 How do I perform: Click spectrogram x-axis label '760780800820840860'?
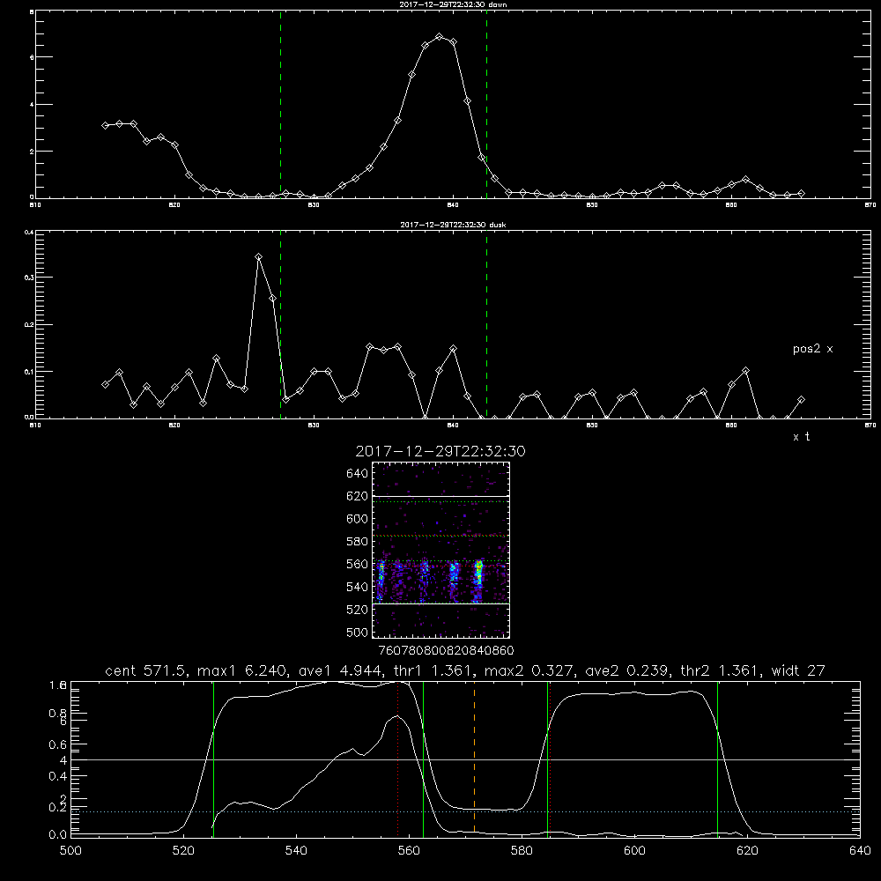446,651
